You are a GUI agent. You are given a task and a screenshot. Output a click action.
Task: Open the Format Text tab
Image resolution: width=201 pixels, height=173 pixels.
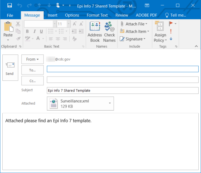(x=97, y=15)
